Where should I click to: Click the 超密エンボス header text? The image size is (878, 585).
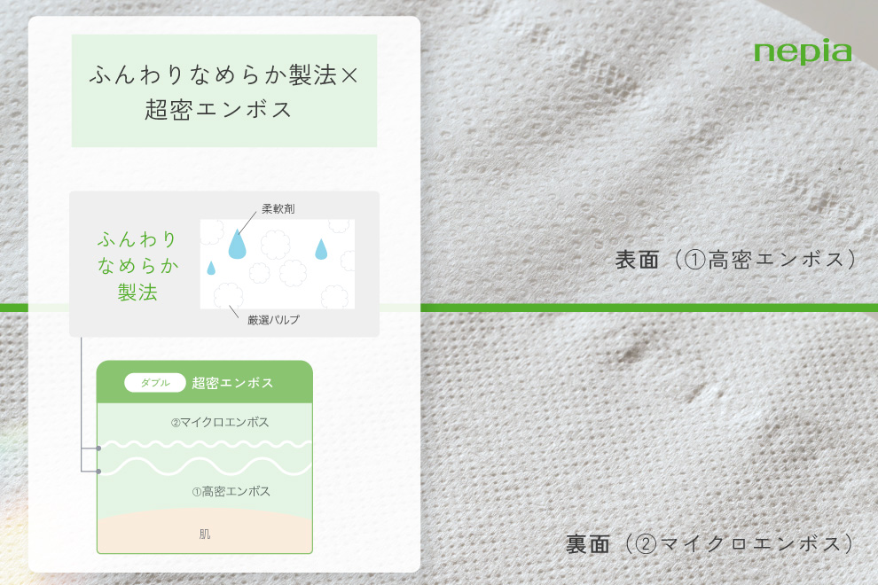point(232,383)
